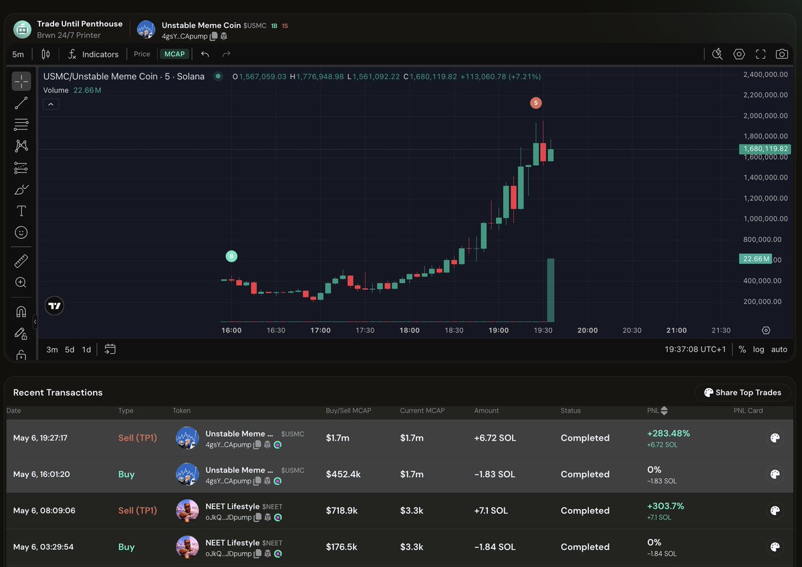Select the 3m date range
Screen dimensions: 802x567
point(51,349)
